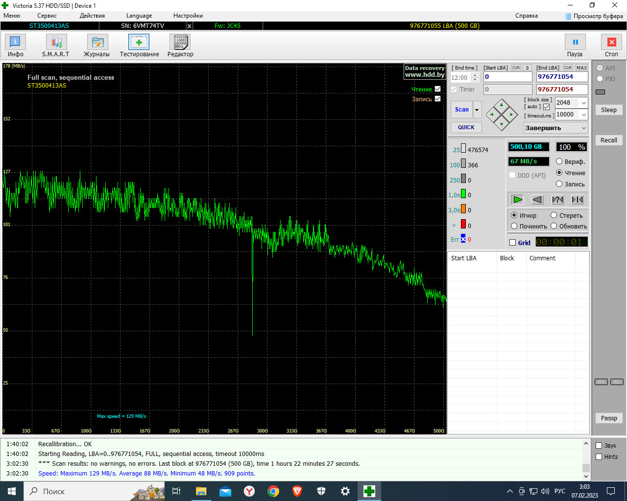Open Google Chrome from the taskbar
This screenshot has height=501, width=627.
(273, 491)
